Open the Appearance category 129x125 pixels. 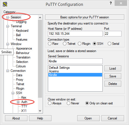[x=24, y=48]
